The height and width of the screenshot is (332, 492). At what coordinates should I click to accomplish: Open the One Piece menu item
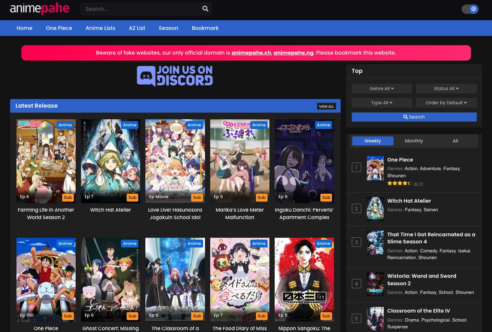pos(59,28)
